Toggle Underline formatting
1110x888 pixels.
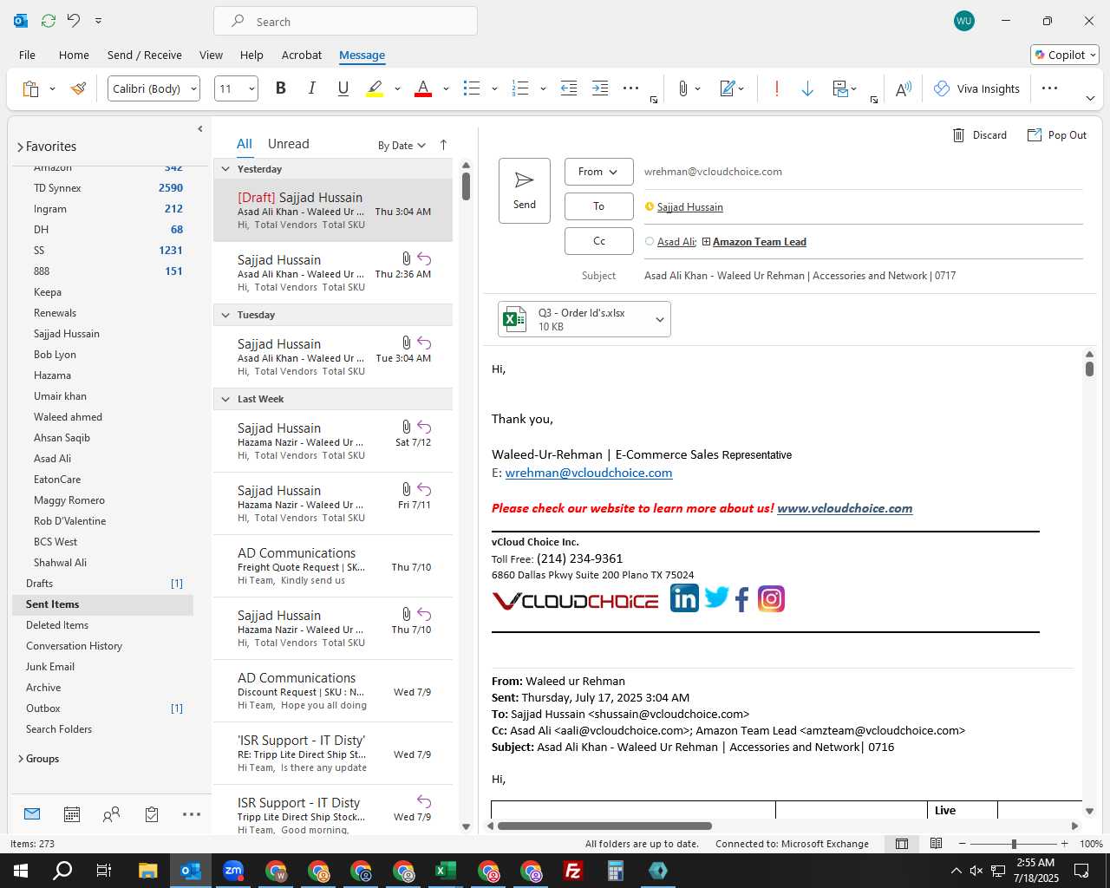click(x=343, y=88)
